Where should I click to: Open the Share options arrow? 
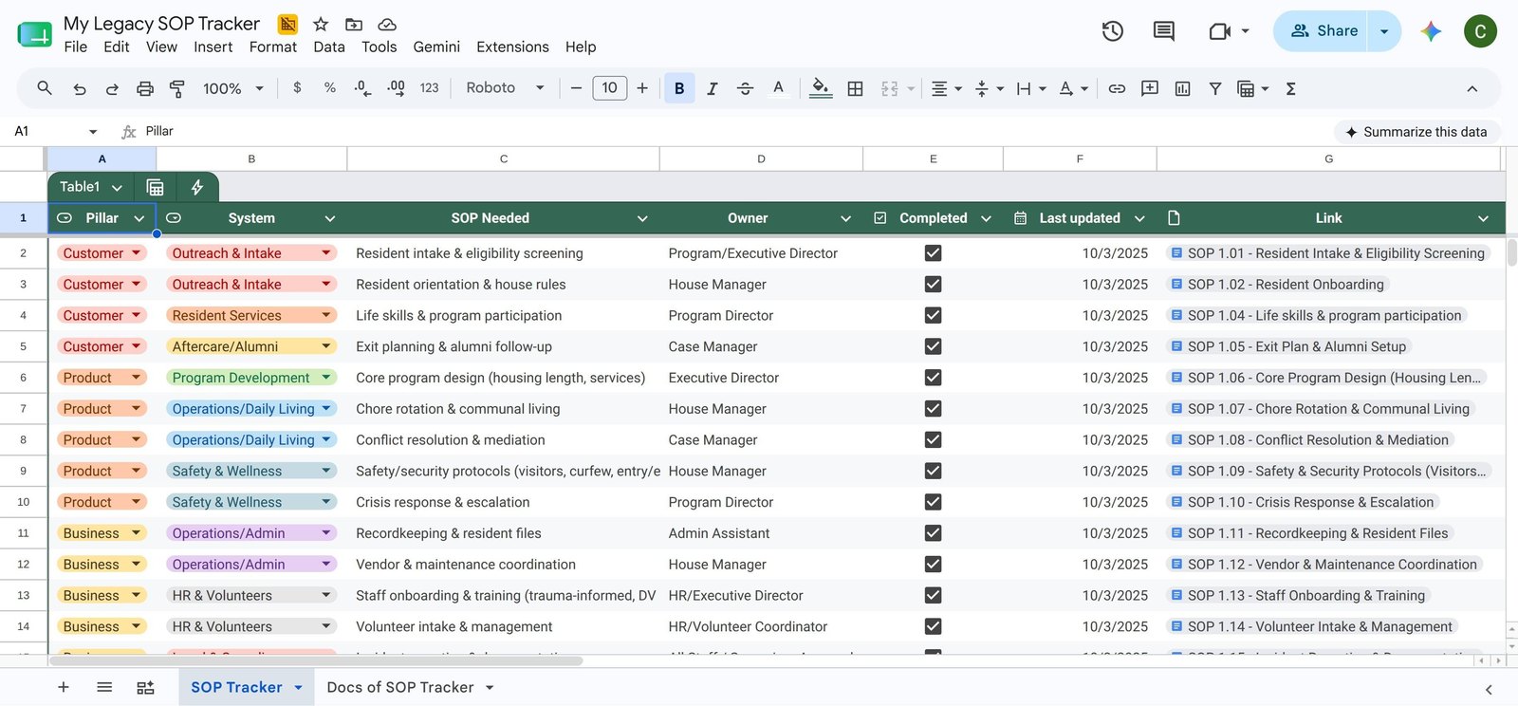(1384, 31)
